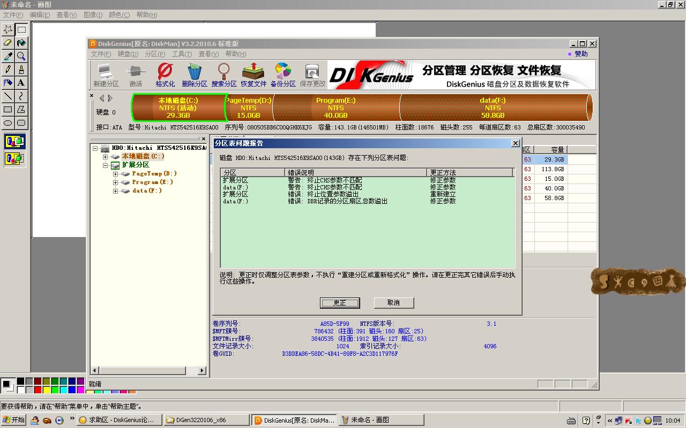Click the 格式化 toolbar icon
Screen dimensions: 686x428
pyautogui.click(x=165, y=75)
